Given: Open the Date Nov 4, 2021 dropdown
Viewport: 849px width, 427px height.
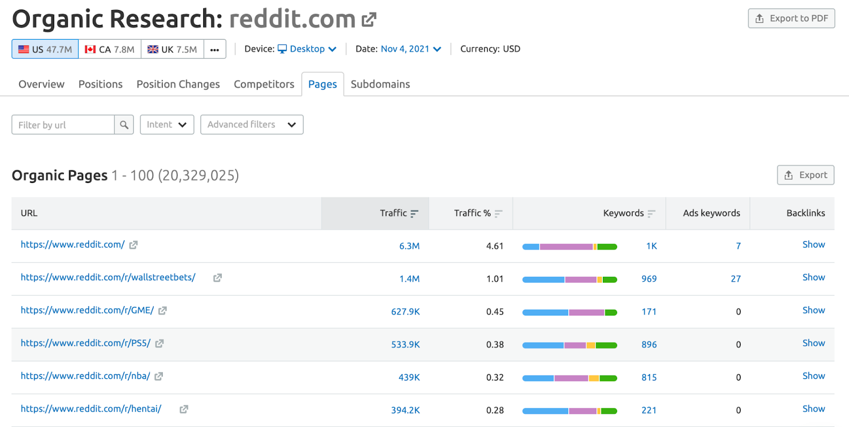Looking at the screenshot, I should tap(411, 49).
